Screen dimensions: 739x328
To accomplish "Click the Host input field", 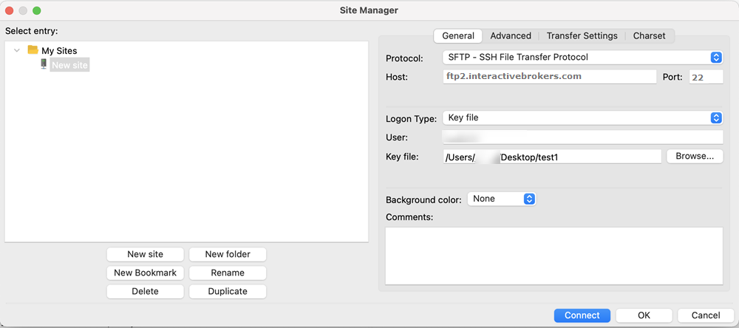I will click(x=550, y=76).
